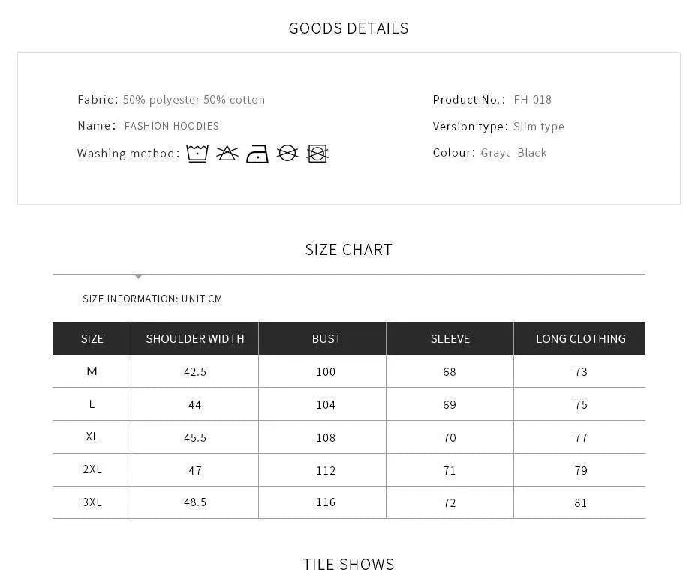Click the Black colour option text
Screen dimensions: 698x582
(x=532, y=153)
